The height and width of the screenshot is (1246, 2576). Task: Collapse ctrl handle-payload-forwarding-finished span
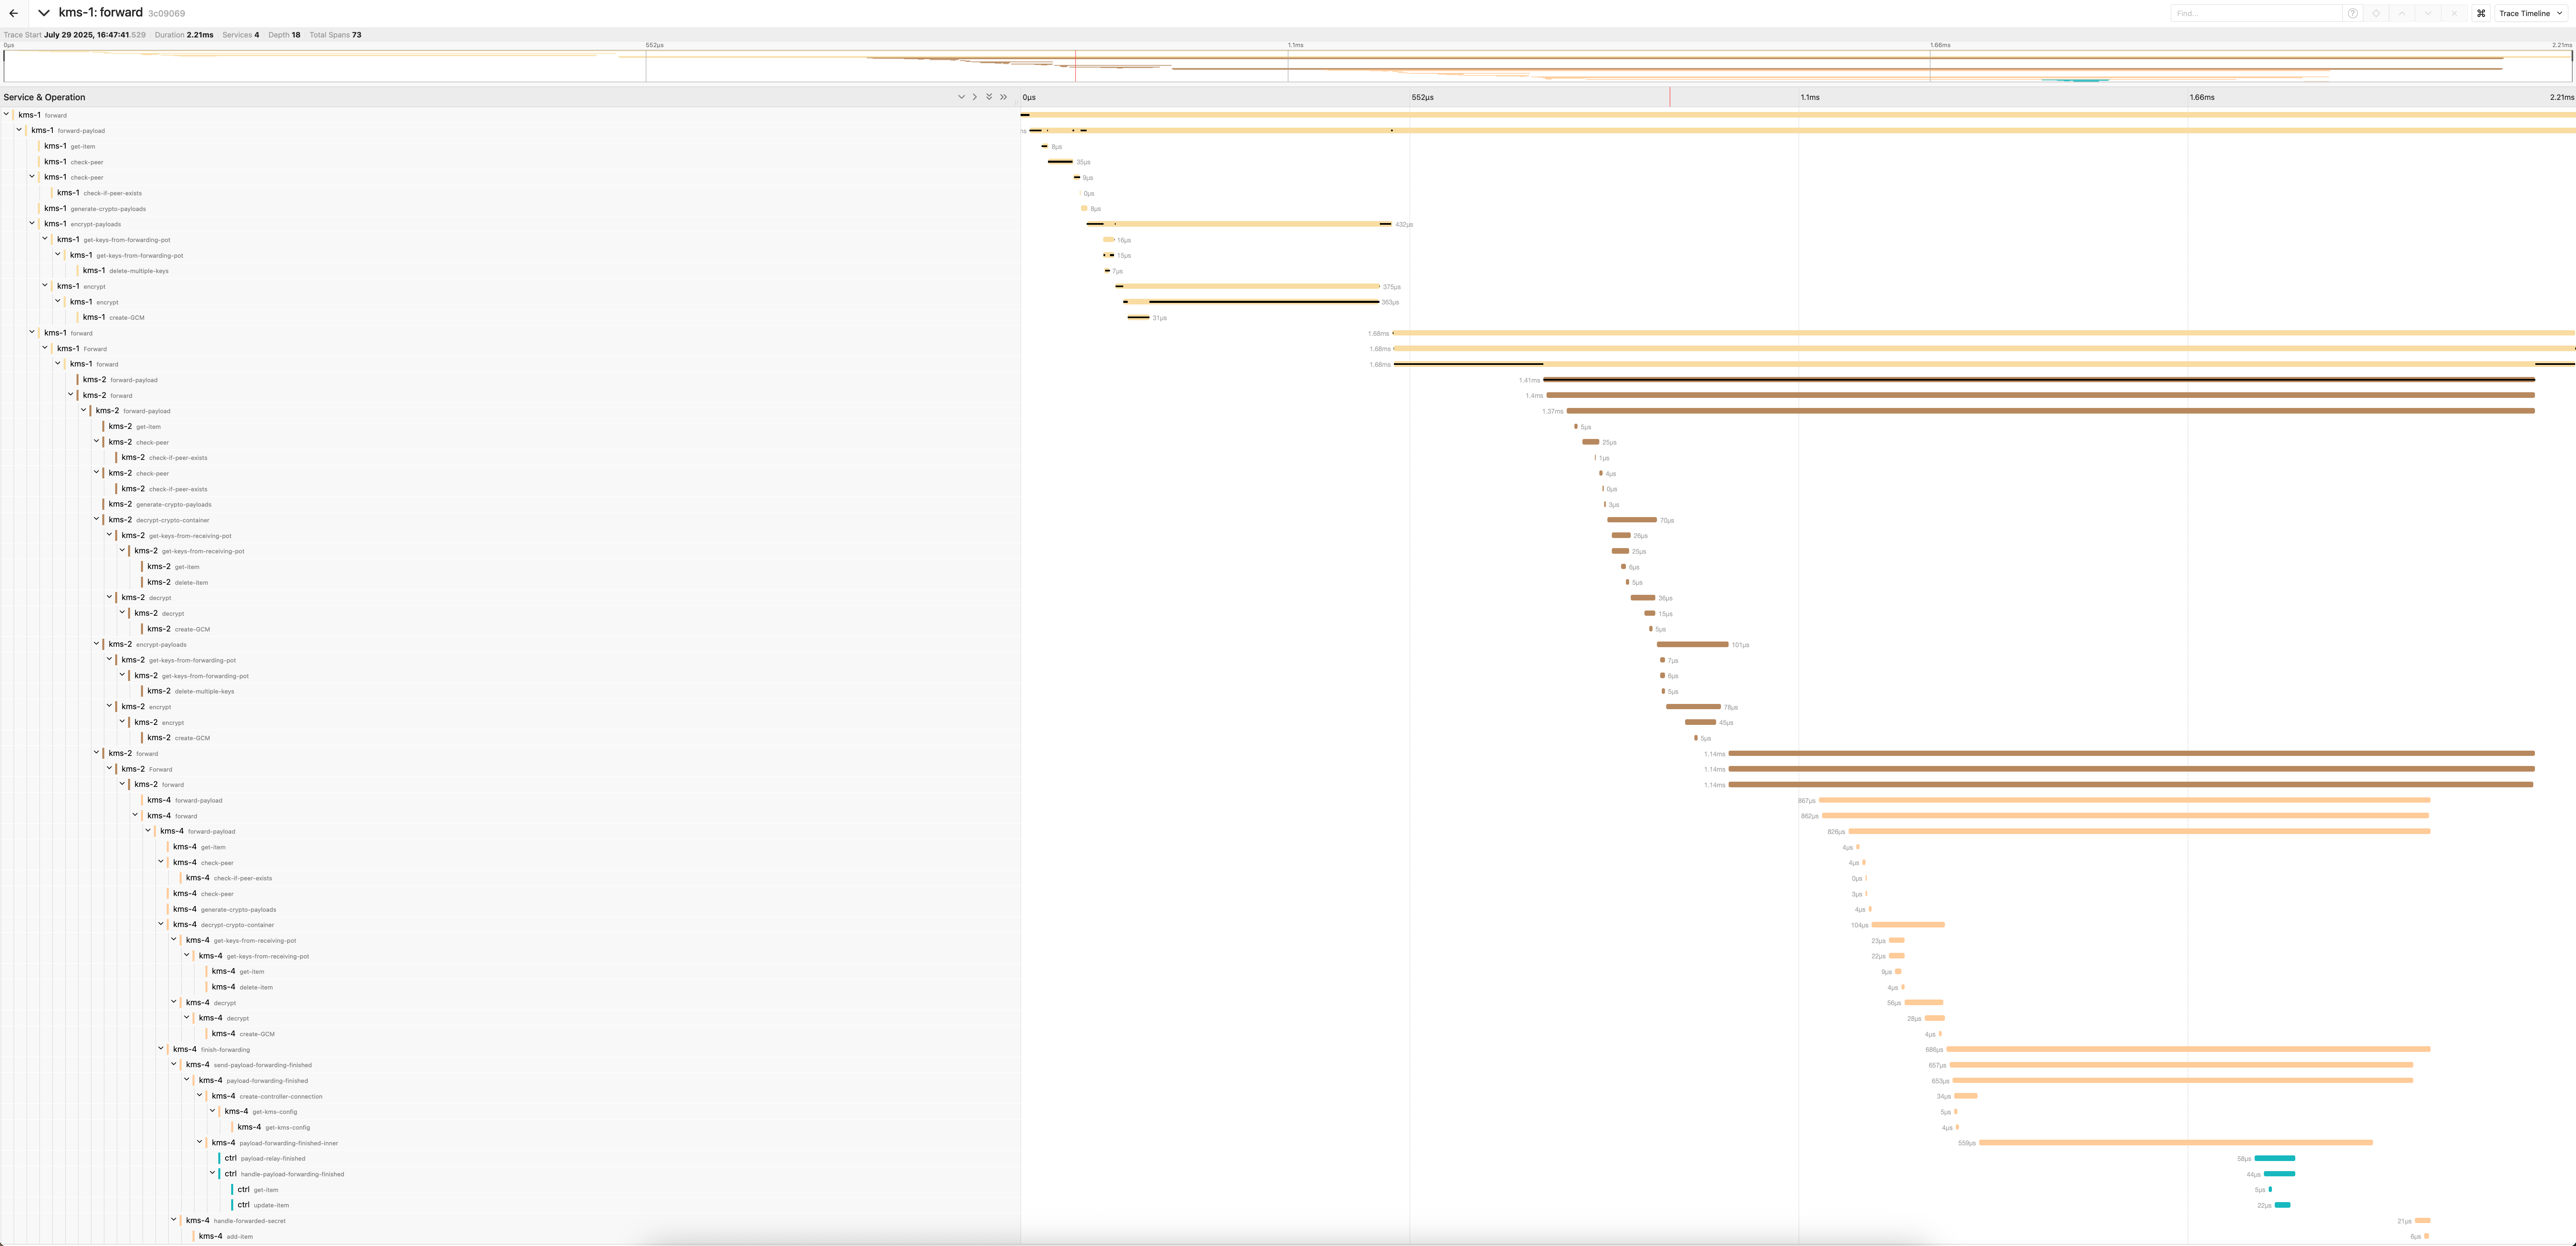pyautogui.click(x=213, y=1173)
